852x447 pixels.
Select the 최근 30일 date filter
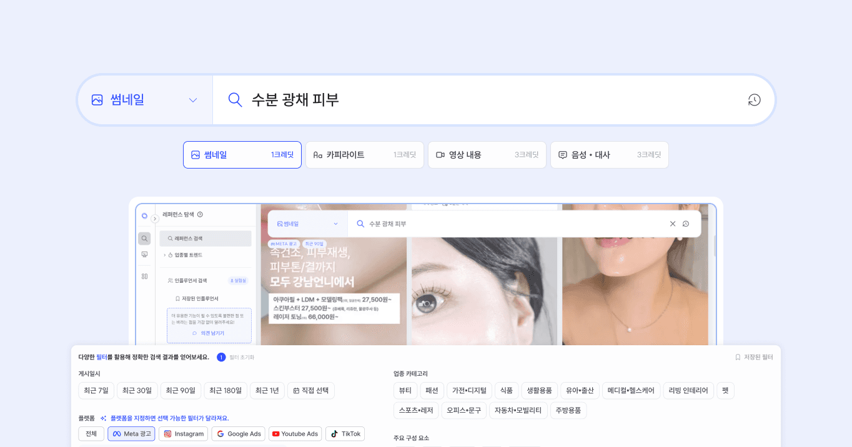[x=137, y=391]
